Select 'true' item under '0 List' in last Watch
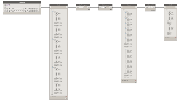The height and width of the screenshot is (103, 180). [171, 12]
